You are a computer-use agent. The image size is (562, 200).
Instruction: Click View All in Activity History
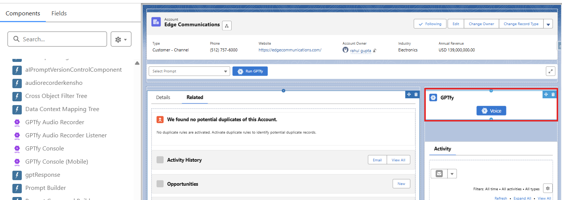click(398, 160)
